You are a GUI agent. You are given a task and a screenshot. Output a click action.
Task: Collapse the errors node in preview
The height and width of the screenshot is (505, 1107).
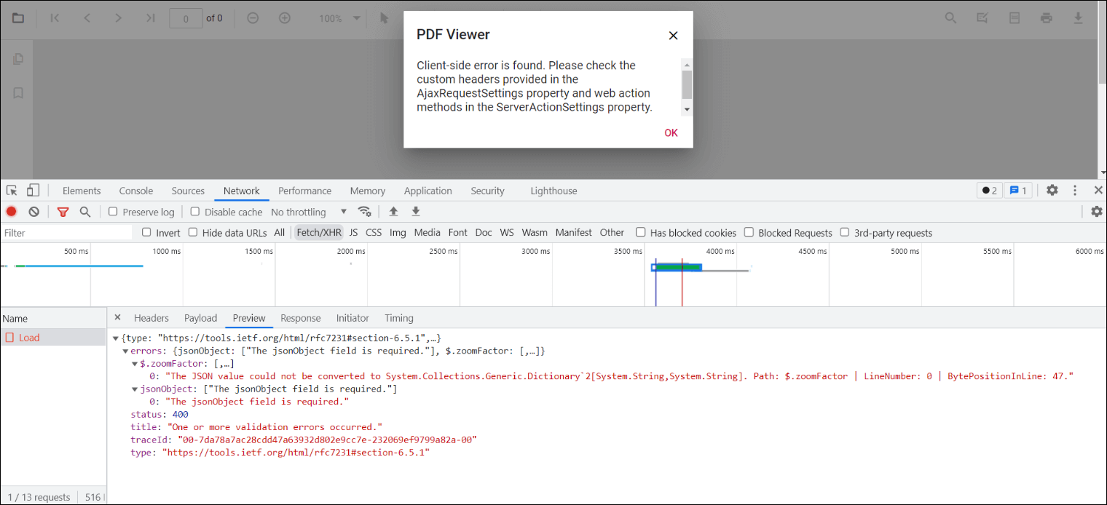125,351
